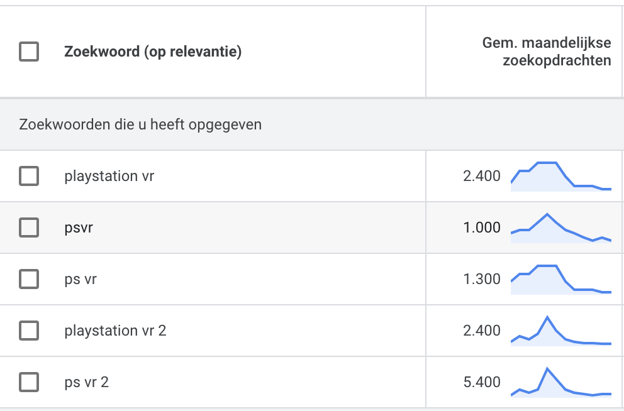
Task: Click the Zoekwoorden die u heeft opgegeven section
Action: 311,124
